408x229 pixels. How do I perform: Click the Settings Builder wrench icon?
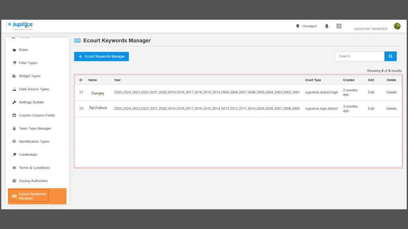pos(14,103)
